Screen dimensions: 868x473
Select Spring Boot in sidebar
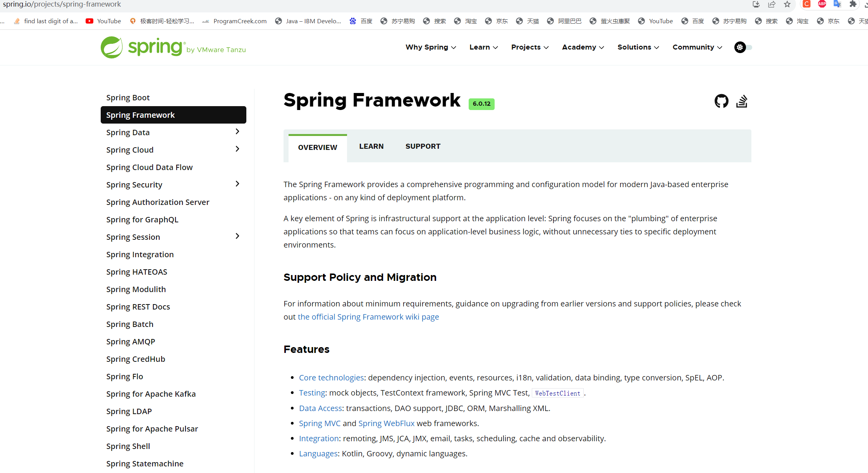click(x=128, y=98)
